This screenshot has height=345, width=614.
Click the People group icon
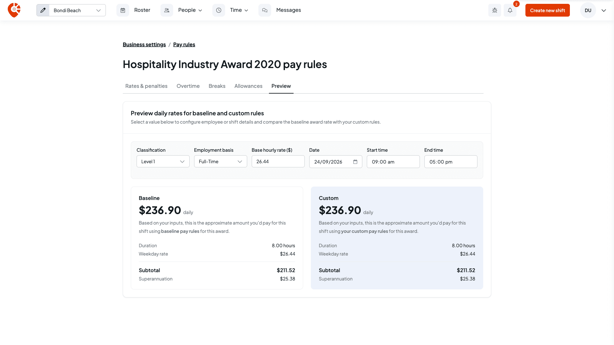click(x=167, y=10)
